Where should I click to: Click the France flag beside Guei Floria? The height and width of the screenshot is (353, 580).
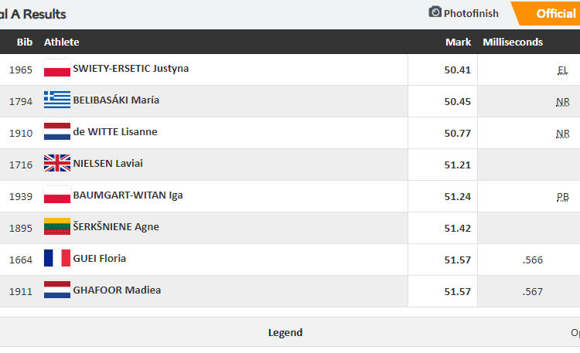click(57, 259)
